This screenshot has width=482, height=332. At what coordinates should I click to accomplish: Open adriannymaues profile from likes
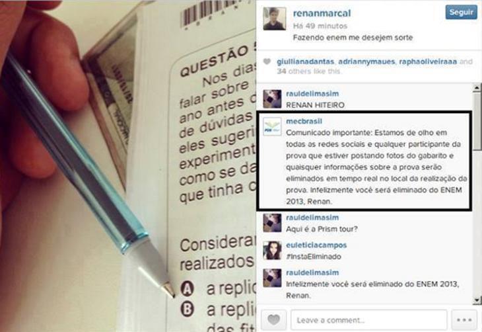[366, 62]
